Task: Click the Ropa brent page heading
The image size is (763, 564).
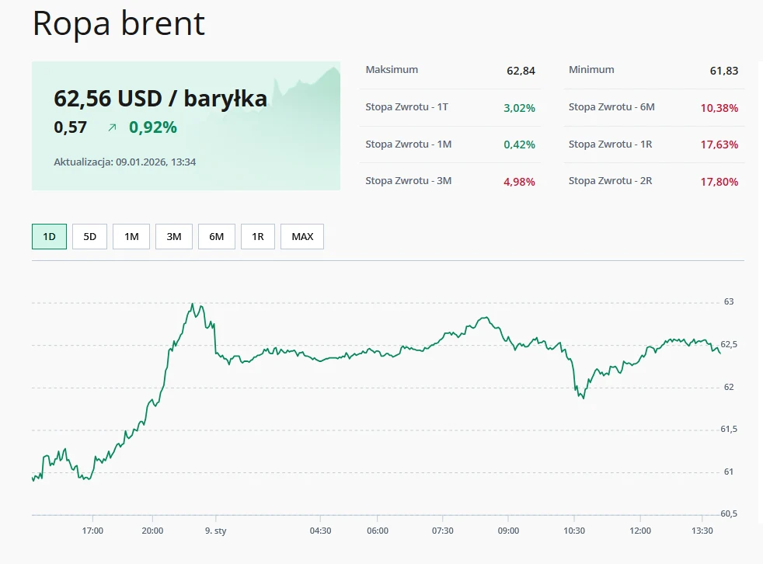Action: 117,24
